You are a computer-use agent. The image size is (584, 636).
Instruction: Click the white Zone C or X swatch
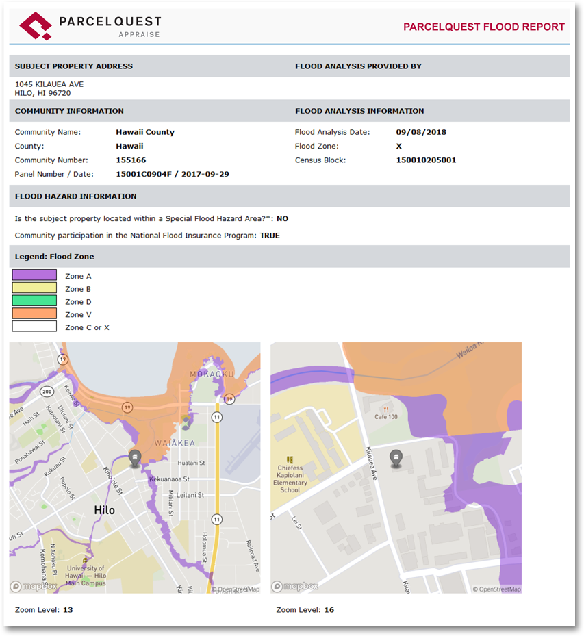tap(34, 327)
